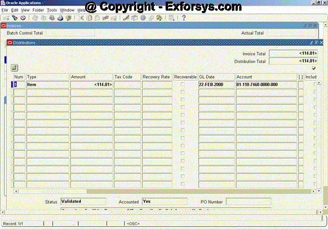
Task: Click the Print toolbar icon
Action: coord(61,18)
